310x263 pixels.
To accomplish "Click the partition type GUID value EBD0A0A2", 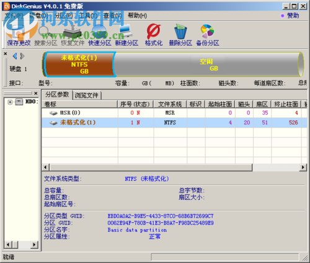I will pos(161,216).
